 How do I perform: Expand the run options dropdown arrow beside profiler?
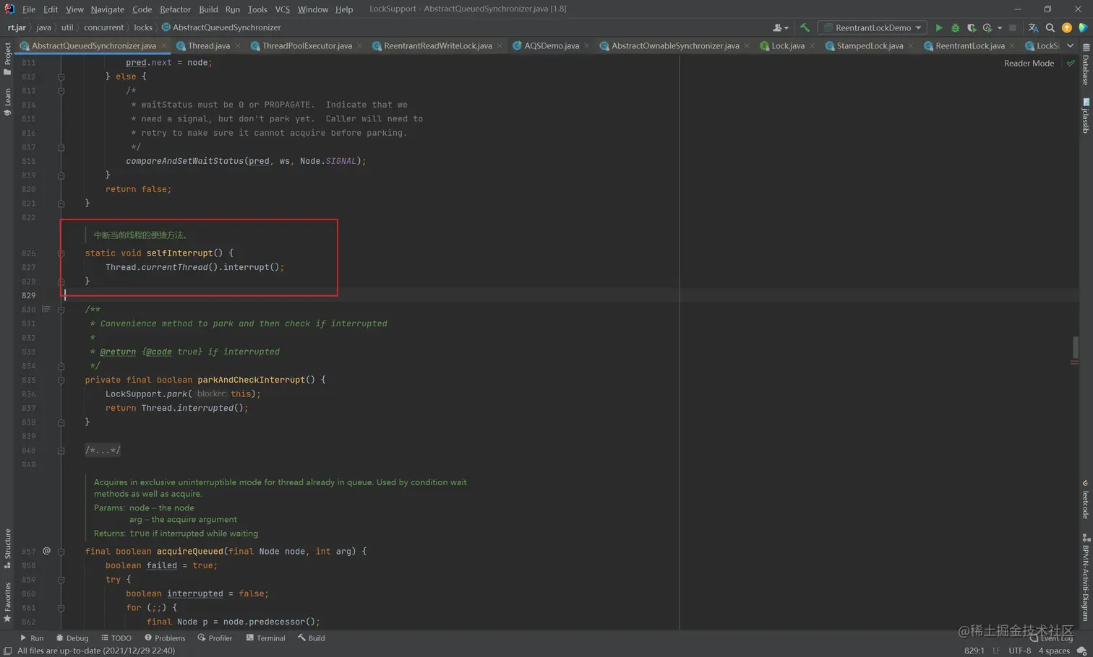[x=1000, y=27]
